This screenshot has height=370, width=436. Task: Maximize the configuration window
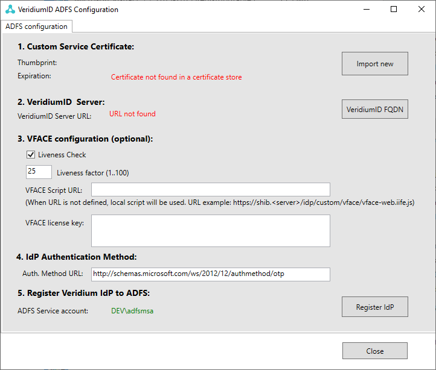click(x=393, y=10)
